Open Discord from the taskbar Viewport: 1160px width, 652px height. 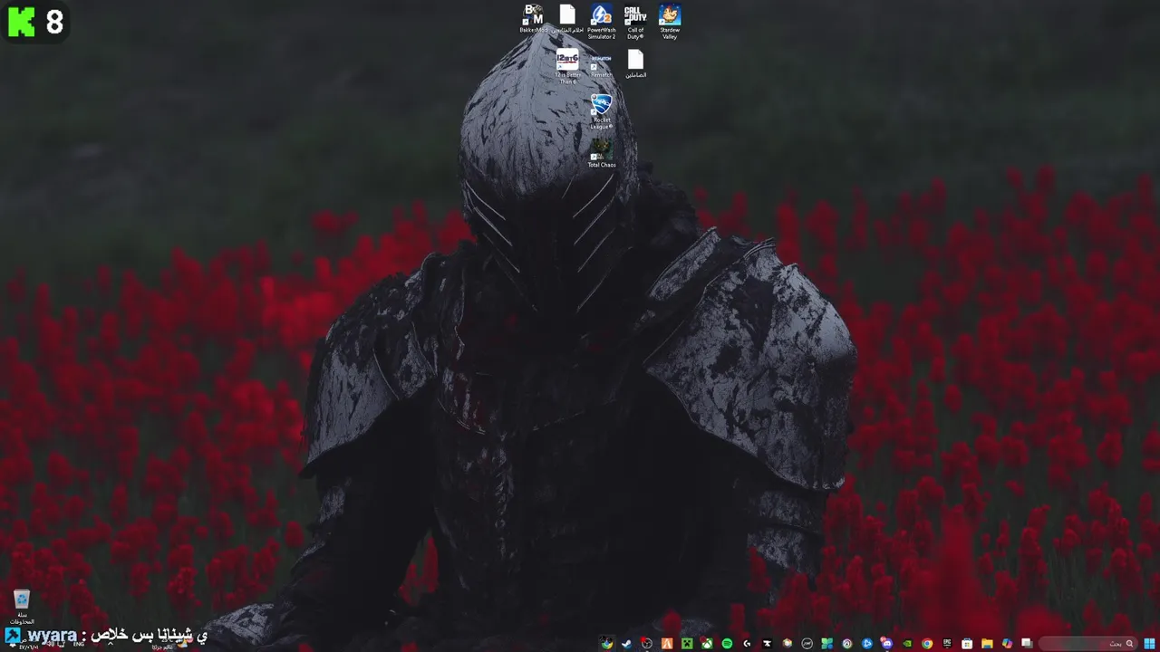tap(886, 643)
